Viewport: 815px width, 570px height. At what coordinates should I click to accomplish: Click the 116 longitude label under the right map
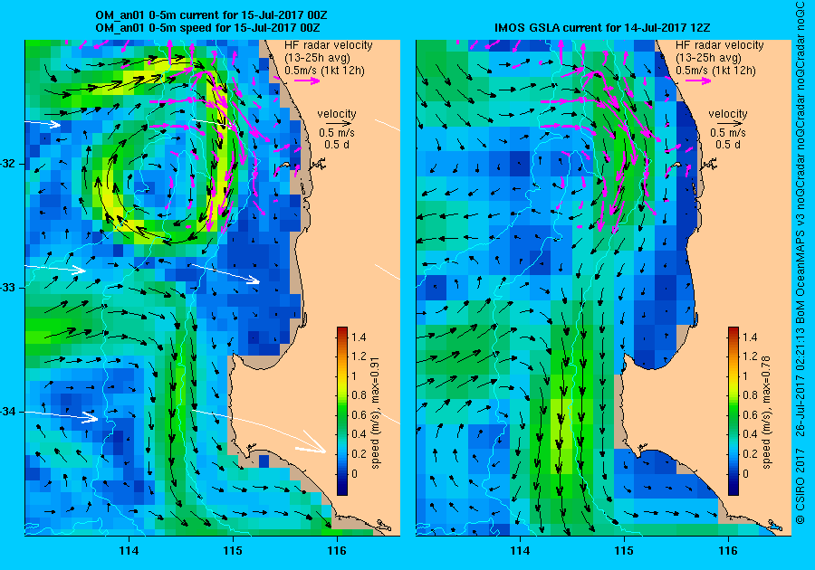tap(728, 551)
